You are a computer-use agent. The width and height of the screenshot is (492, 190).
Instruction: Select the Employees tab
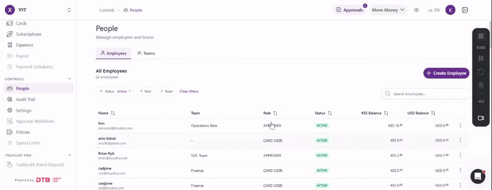coord(113,53)
